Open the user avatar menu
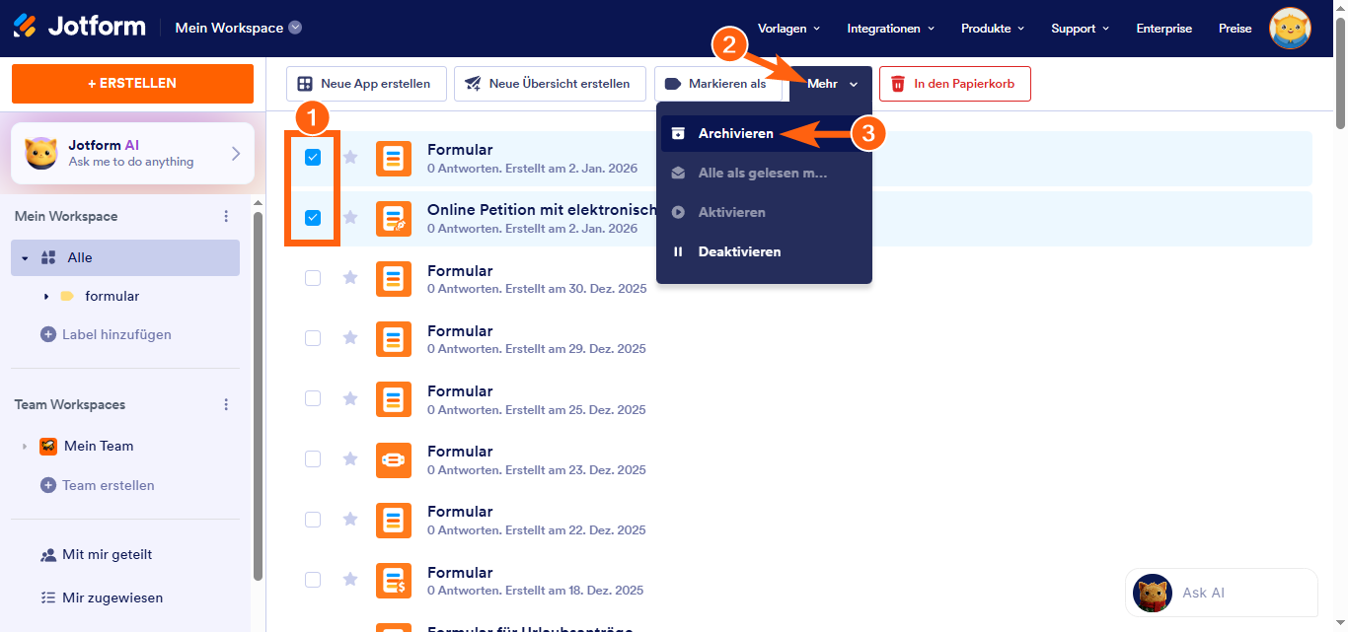 tap(1290, 29)
